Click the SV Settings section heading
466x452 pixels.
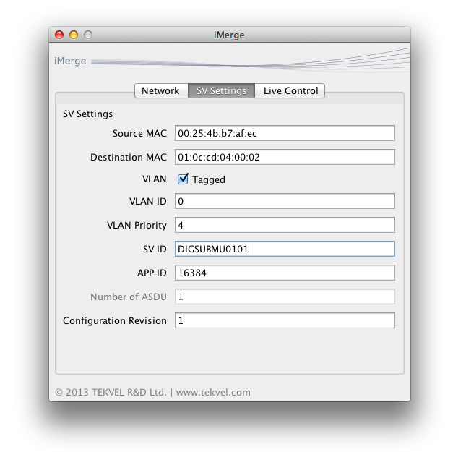[87, 114]
